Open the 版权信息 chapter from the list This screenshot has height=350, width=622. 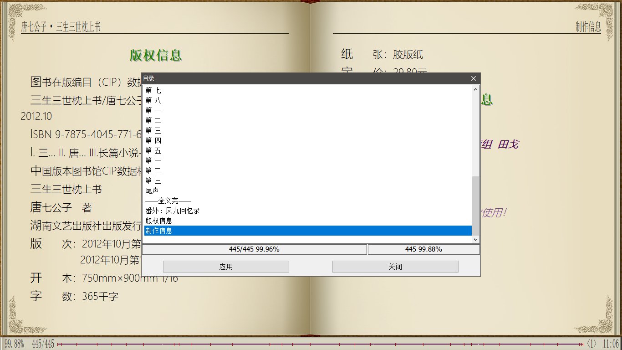(x=158, y=221)
